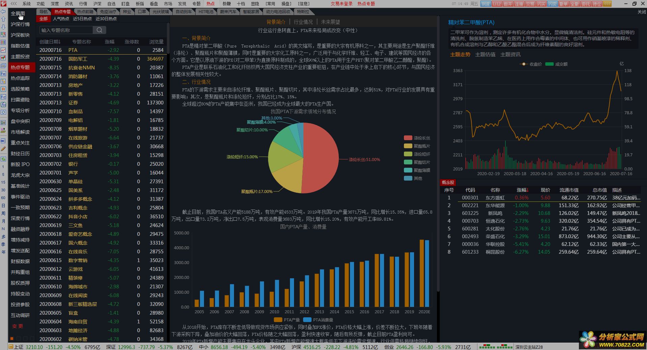Click the 测速 speed test button
Image resolution: width=647 pixels, height=350 pixels.
point(486,4)
